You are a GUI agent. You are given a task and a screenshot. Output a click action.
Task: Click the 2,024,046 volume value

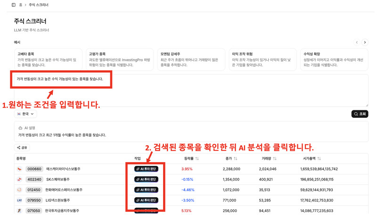coord(268,169)
